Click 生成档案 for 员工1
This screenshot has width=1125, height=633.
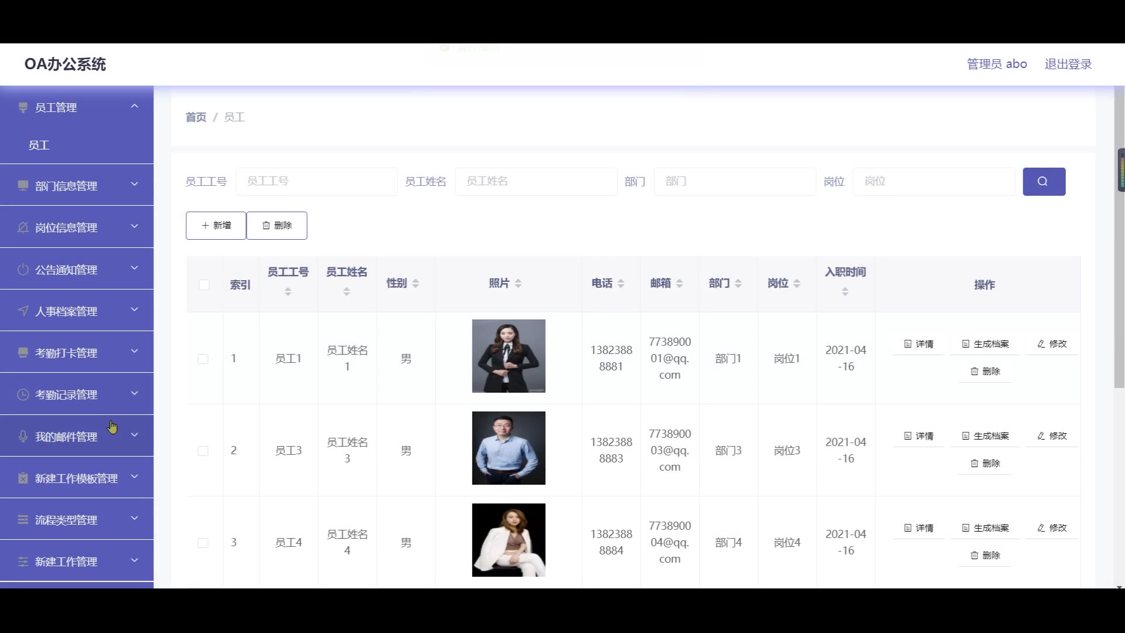985,344
